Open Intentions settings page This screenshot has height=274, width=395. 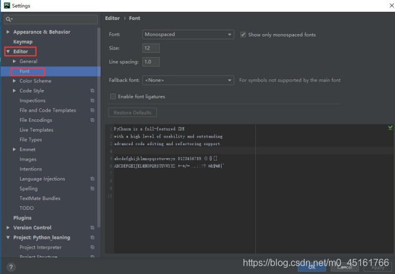[31, 169]
